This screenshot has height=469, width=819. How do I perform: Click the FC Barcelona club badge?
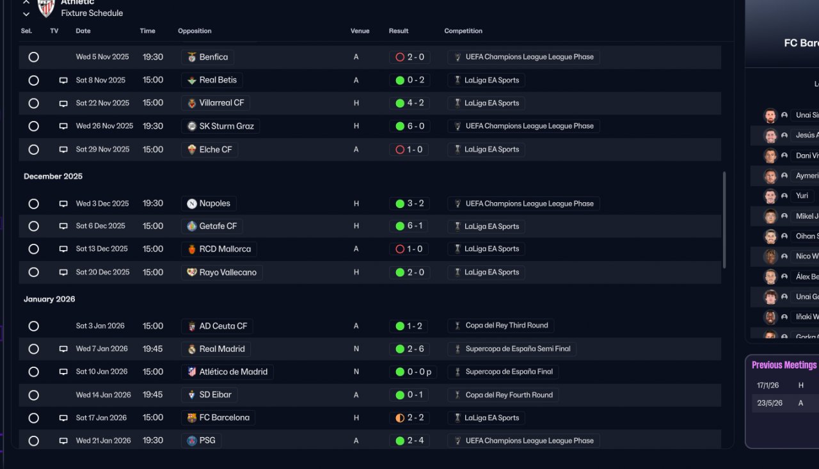click(192, 418)
